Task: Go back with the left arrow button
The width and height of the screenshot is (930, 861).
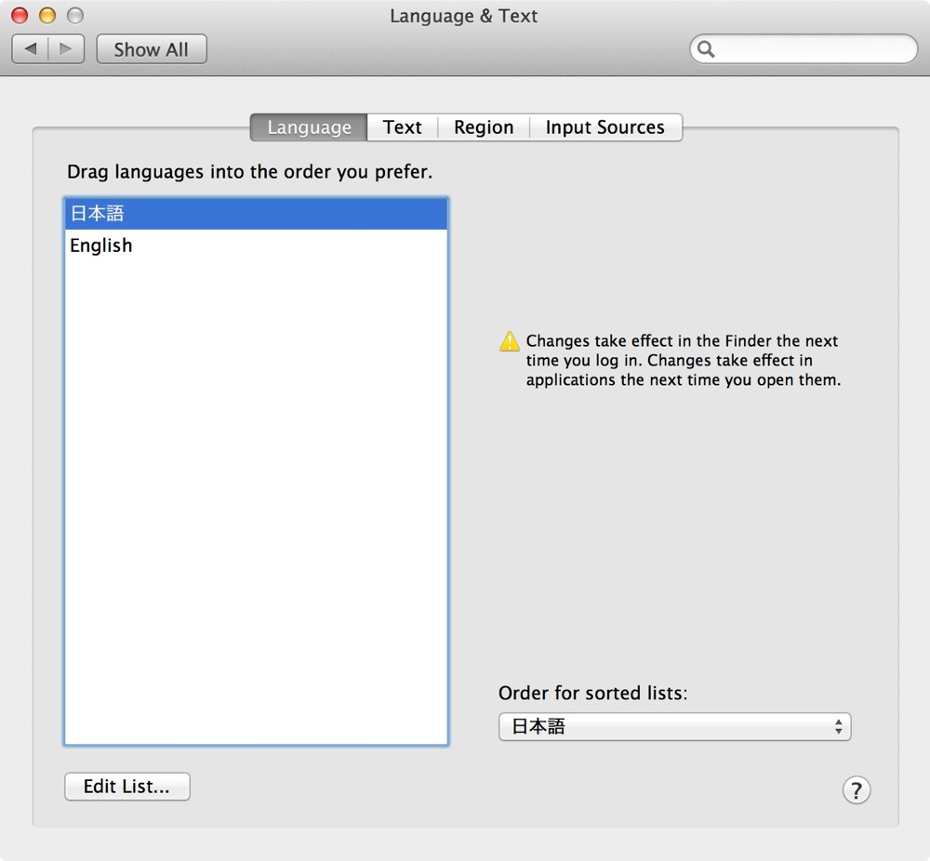Action: [x=31, y=49]
